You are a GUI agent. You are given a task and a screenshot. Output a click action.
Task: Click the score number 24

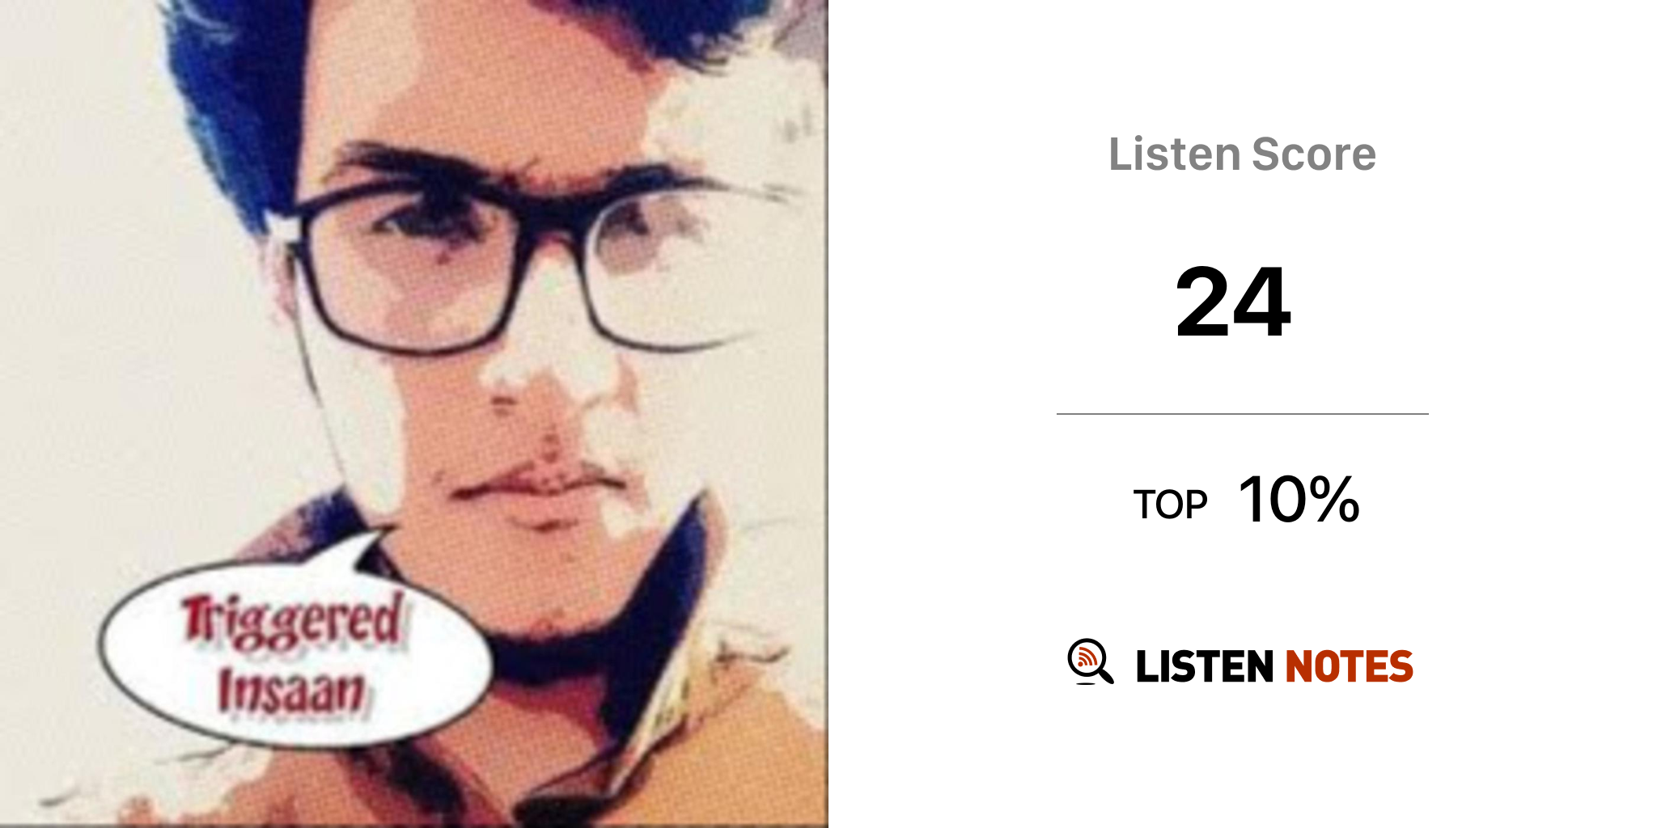pos(1233,302)
